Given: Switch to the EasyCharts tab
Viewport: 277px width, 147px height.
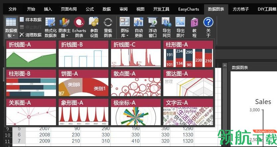Looking at the screenshot, I should pyautogui.click(x=189, y=9).
